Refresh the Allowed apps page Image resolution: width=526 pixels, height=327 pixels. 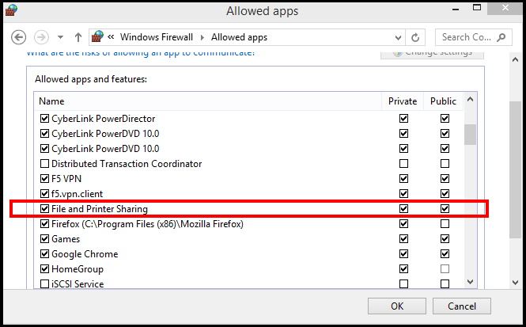[415, 37]
